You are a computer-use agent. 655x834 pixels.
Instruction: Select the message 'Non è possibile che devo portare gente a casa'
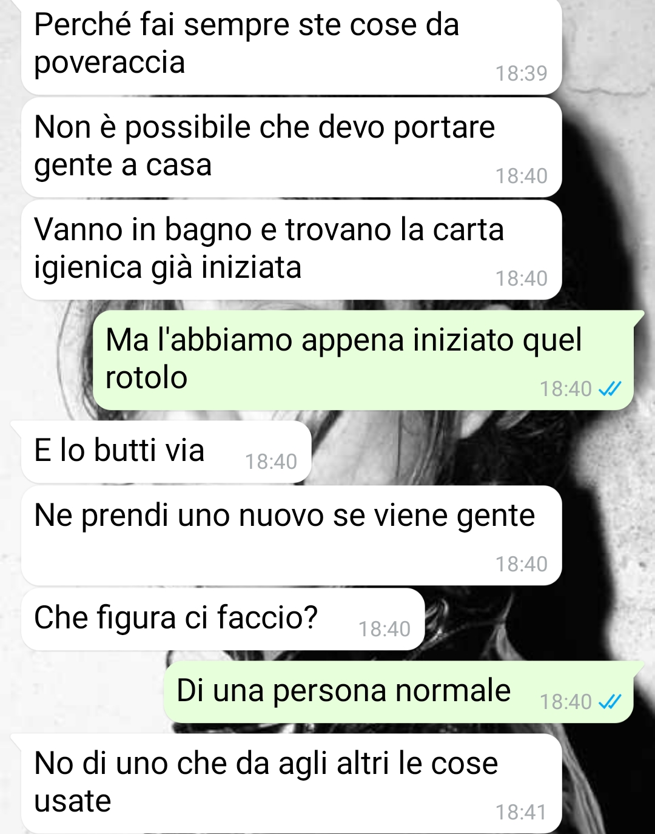coord(291,147)
